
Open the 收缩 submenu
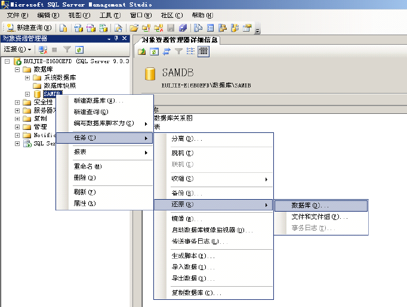(x=214, y=179)
